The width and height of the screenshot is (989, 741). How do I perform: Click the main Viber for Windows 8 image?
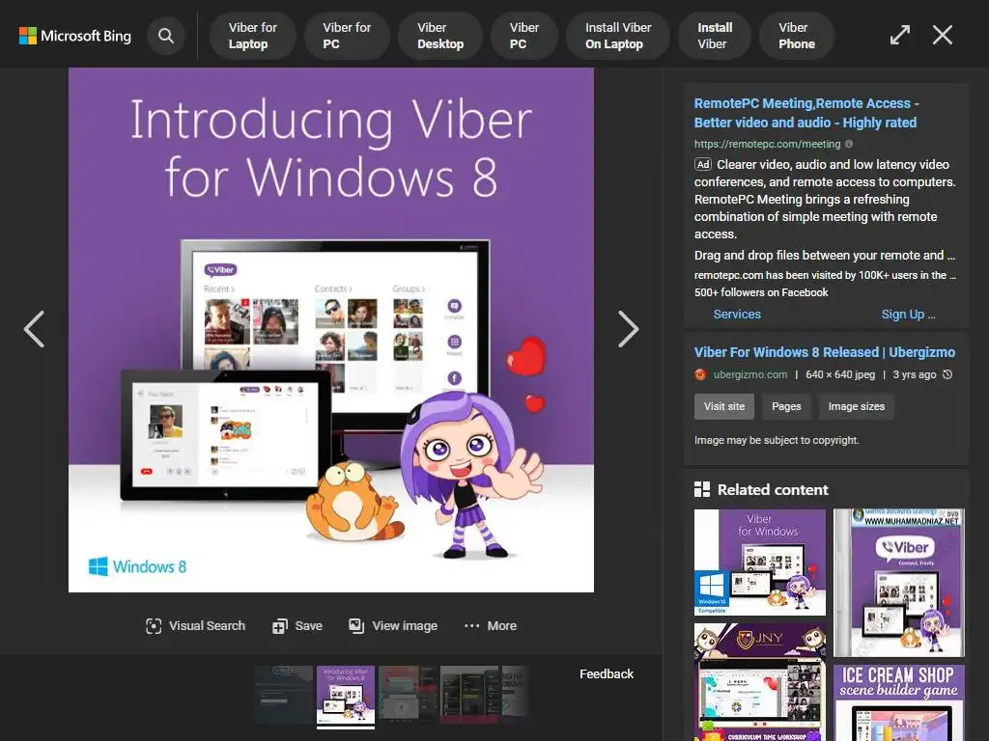tap(331, 330)
